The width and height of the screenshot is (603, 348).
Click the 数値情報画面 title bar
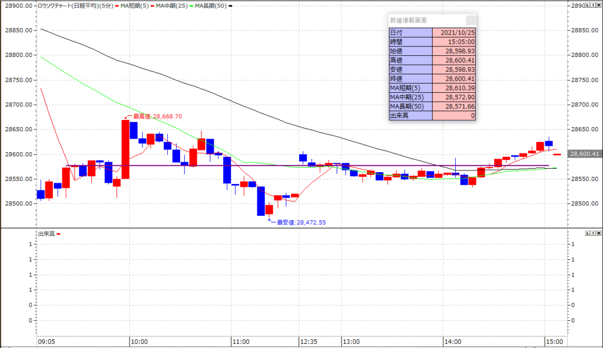(x=424, y=19)
